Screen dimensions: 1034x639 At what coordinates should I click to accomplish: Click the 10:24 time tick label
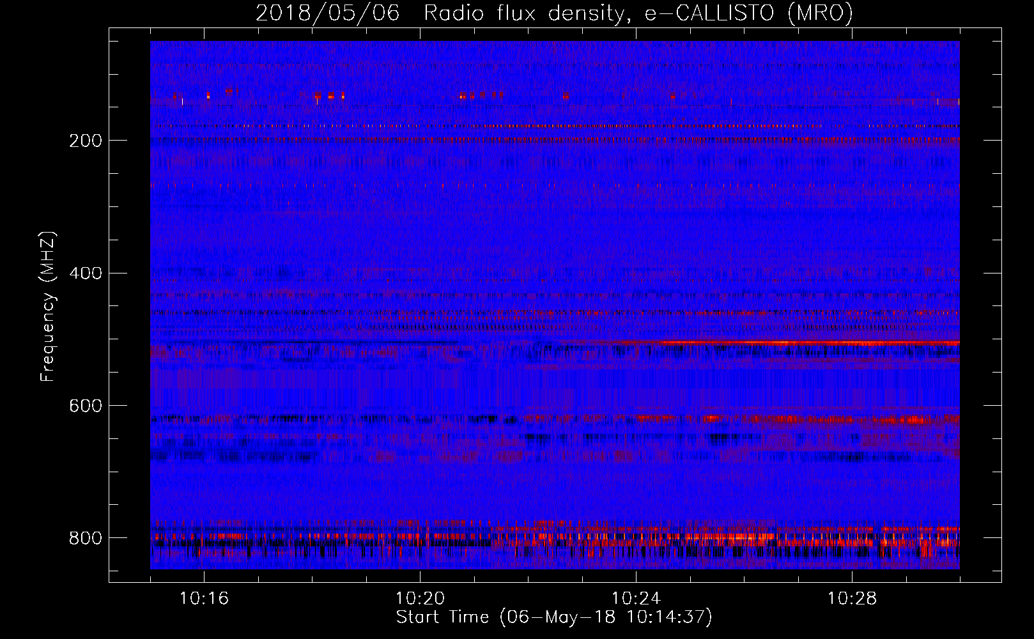pos(636,599)
